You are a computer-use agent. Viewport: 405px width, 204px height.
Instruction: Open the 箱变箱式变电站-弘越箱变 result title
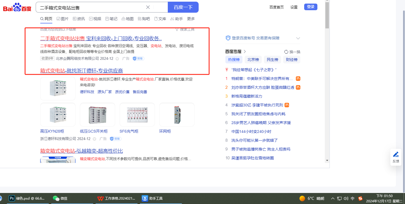[x=82, y=151]
